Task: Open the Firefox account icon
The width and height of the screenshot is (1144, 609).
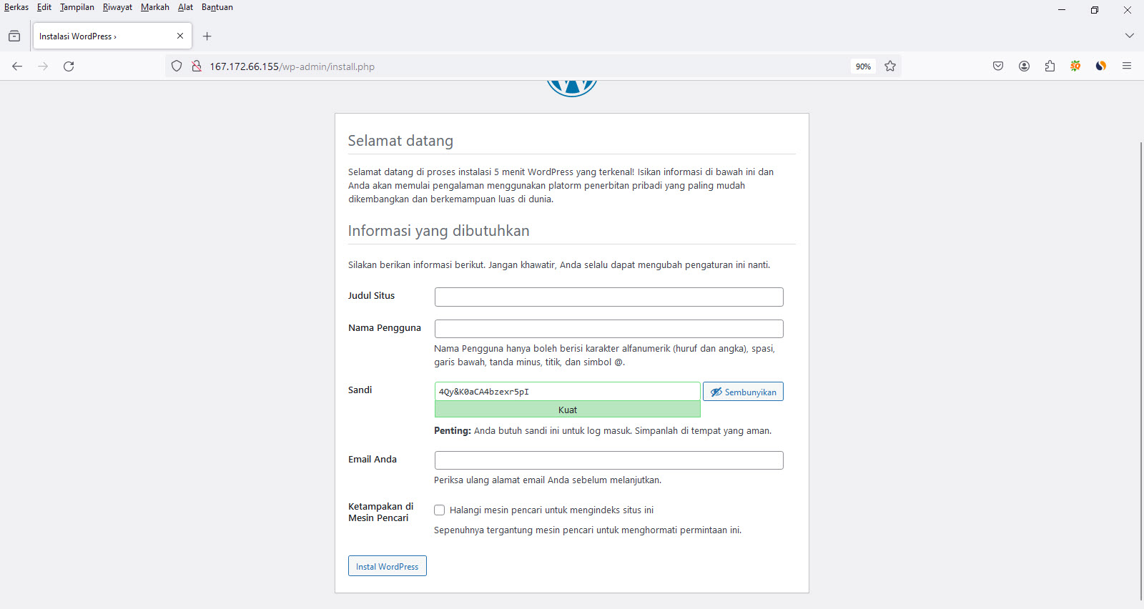Action: coord(1024,66)
